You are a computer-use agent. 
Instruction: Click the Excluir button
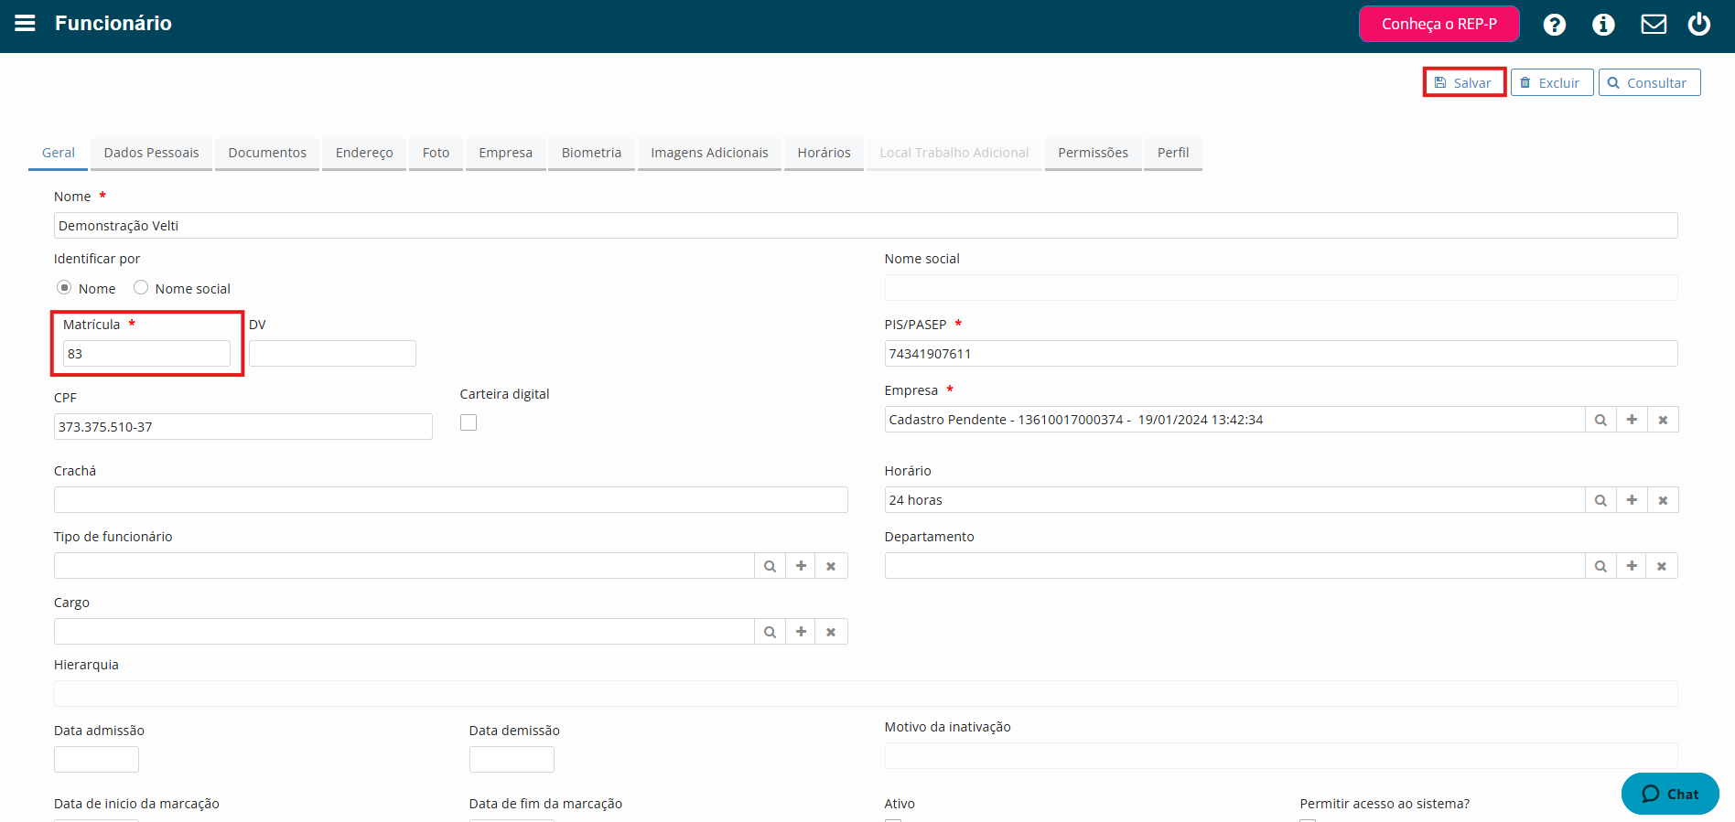1552,82
